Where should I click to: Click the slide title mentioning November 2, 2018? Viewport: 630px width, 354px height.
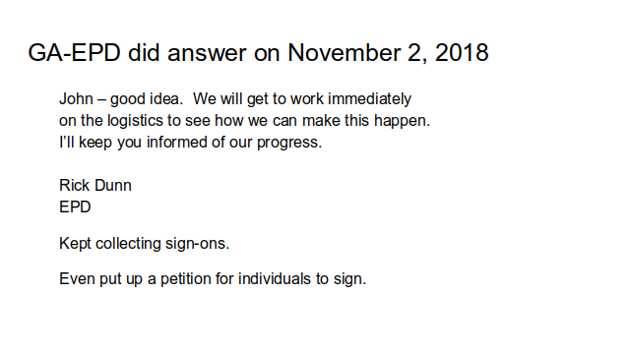[x=258, y=53]
